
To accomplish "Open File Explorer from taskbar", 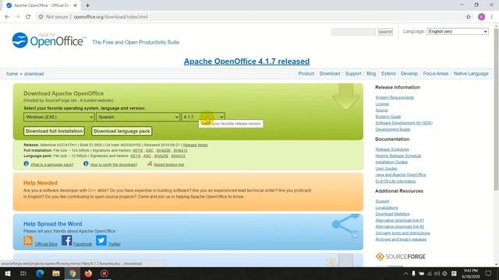I will pos(56,273).
